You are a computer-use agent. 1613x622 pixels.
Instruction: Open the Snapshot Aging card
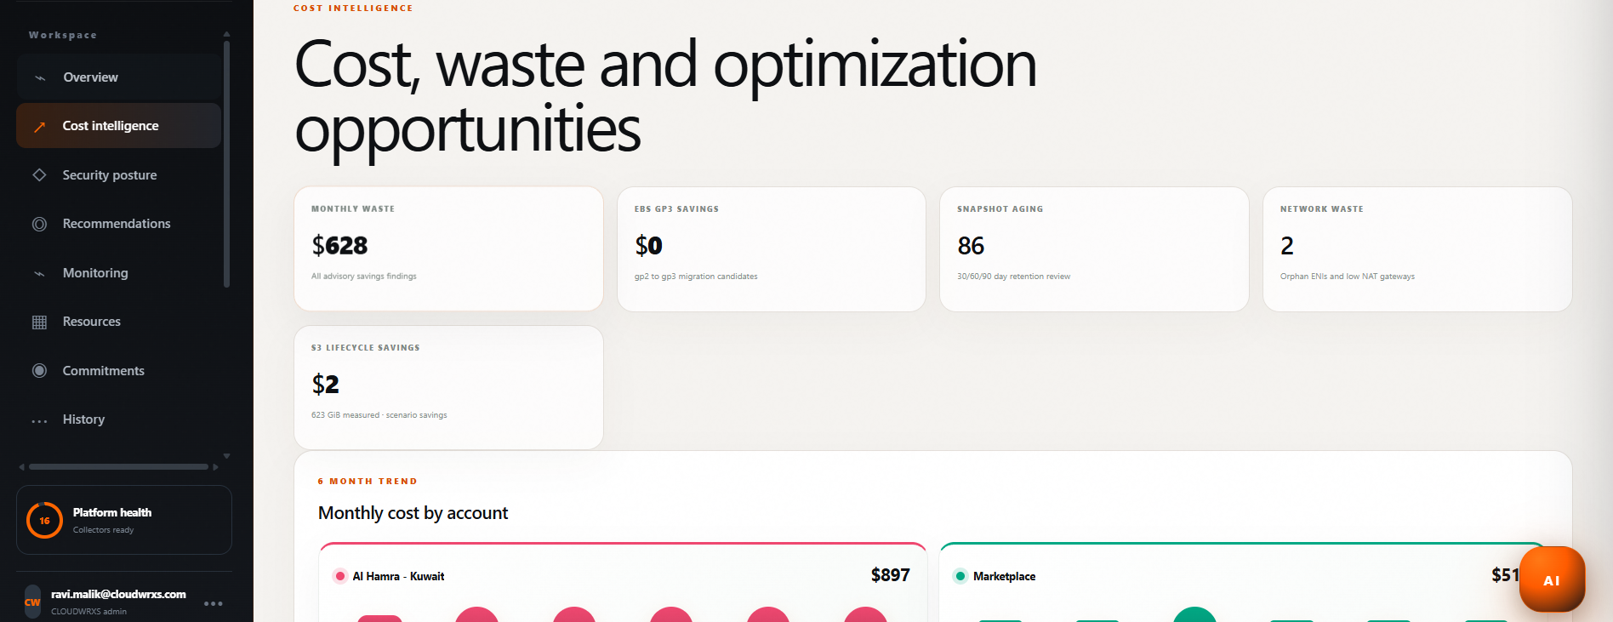[x=1094, y=249]
